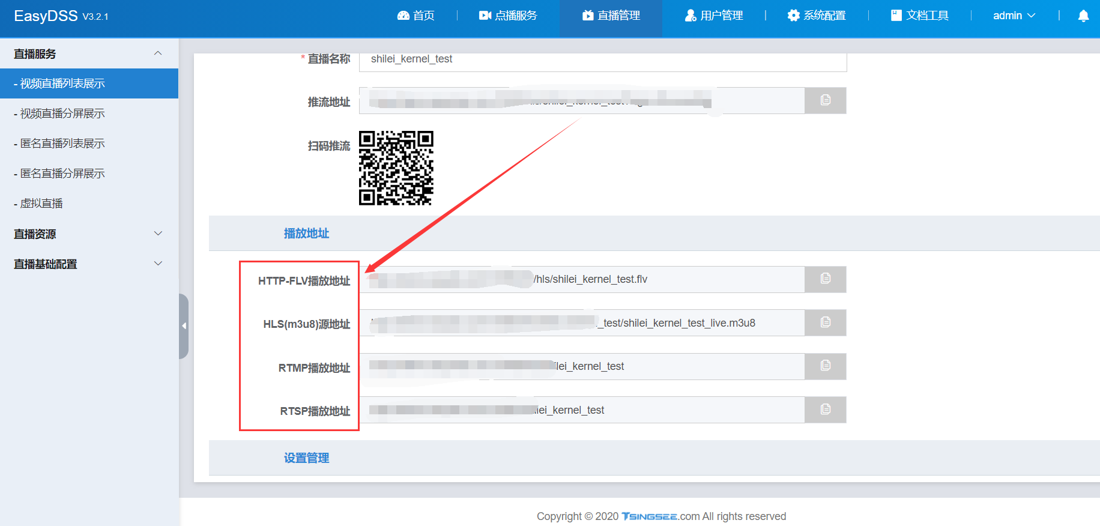Click the 用户管理 user icon
Screen dimensions: 1100x526
pyautogui.click(x=691, y=16)
